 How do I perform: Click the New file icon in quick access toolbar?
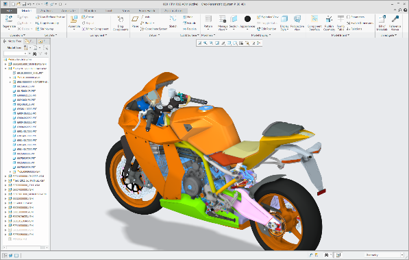(x=14, y=4)
